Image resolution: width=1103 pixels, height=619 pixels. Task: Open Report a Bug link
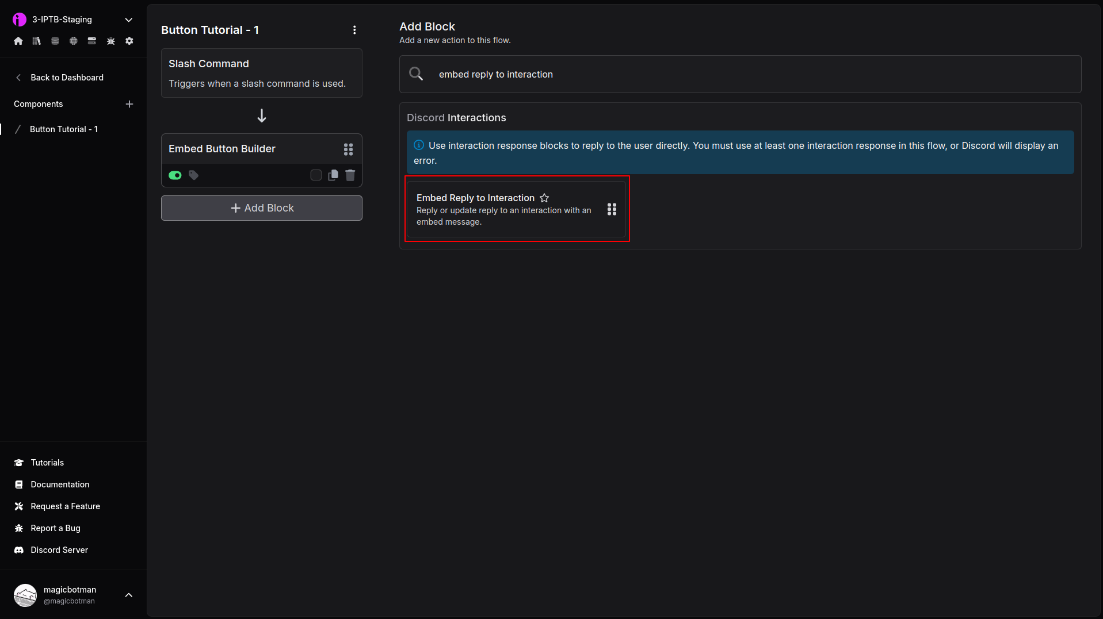[55, 528]
